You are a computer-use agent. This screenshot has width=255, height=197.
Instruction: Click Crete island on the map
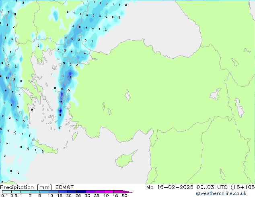click(46, 149)
